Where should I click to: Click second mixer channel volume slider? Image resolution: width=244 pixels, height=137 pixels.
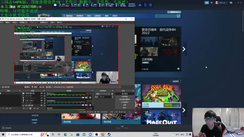pyautogui.click(x=65, y=105)
